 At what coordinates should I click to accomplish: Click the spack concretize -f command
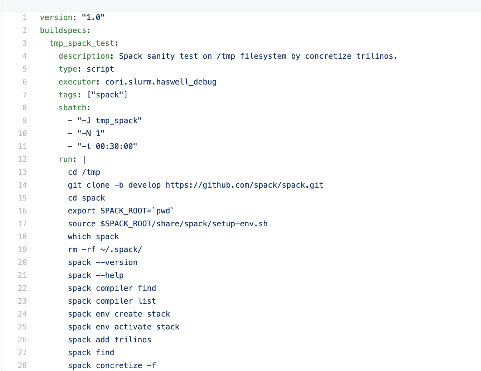pyautogui.click(x=112, y=365)
